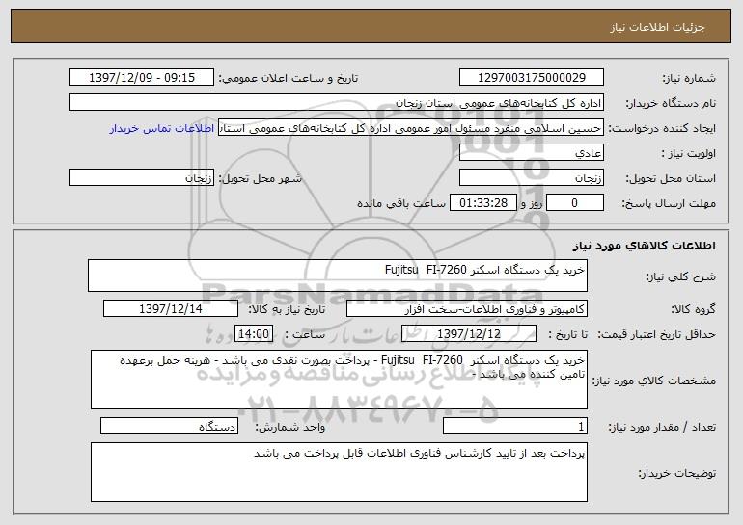The height and width of the screenshot is (525, 743).
Task: Click the مشخصات کالای مورد نیاز label
Action: (x=654, y=381)
